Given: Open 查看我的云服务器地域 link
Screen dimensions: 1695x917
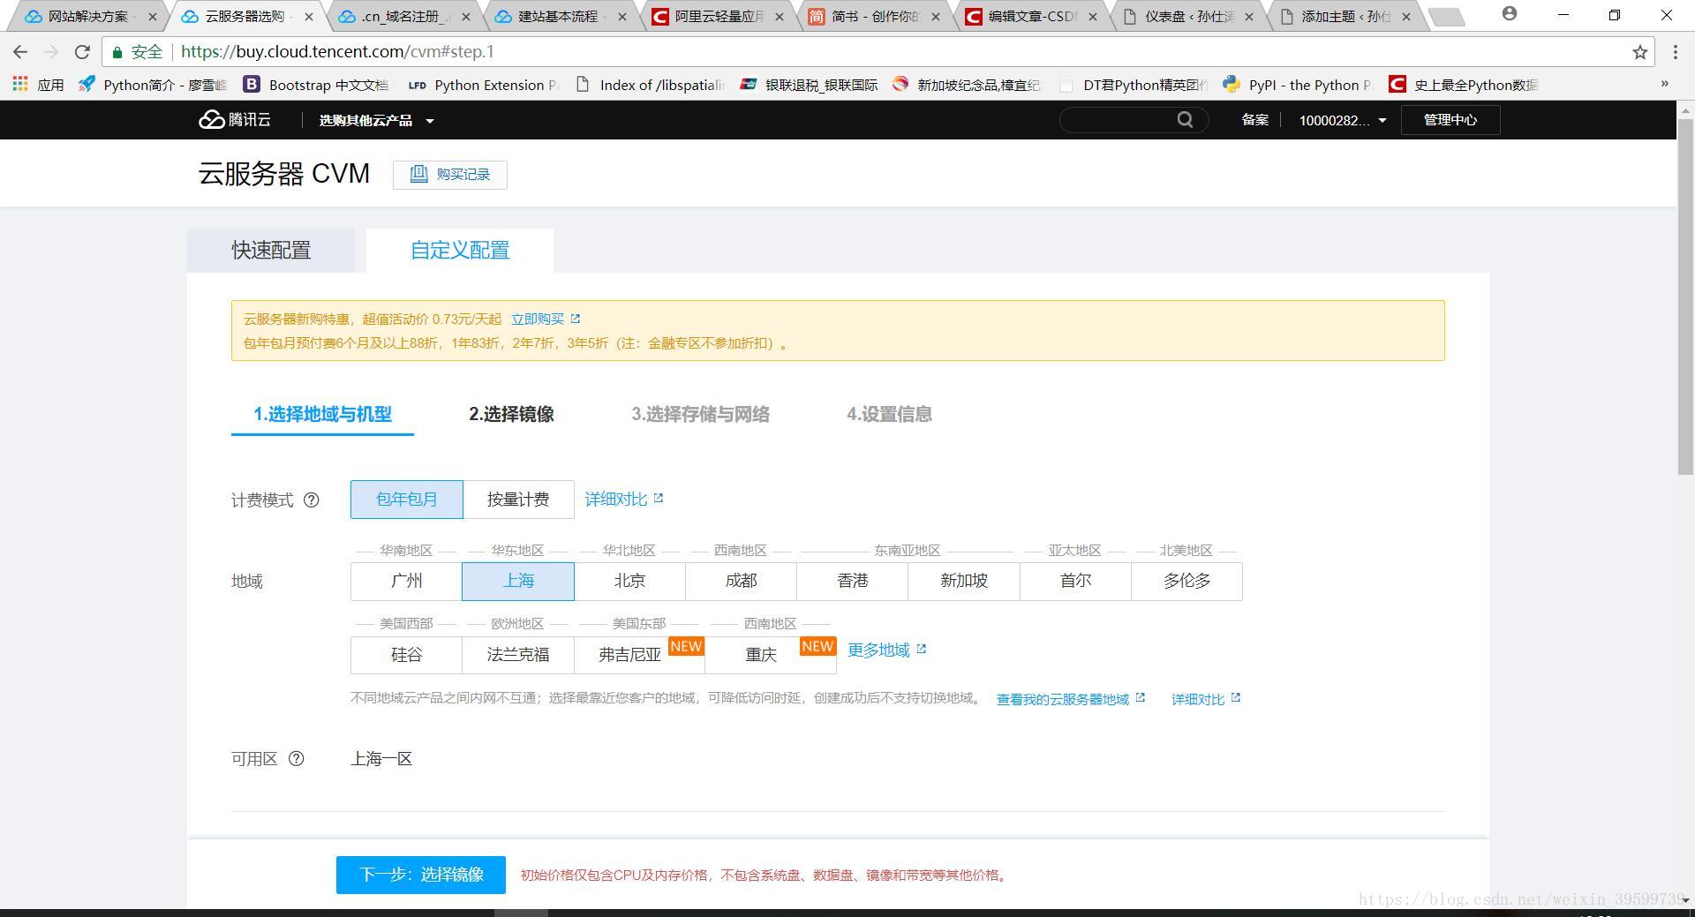Looking at the screenshot, I should point(1070,699).
